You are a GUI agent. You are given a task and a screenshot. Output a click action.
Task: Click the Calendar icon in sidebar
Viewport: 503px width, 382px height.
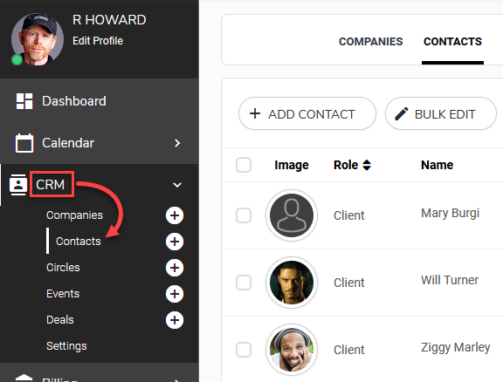tap(24, 143)
